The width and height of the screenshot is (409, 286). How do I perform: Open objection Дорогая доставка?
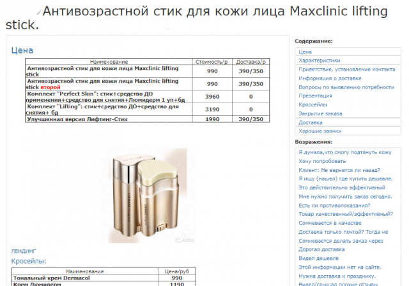[321, 249]
